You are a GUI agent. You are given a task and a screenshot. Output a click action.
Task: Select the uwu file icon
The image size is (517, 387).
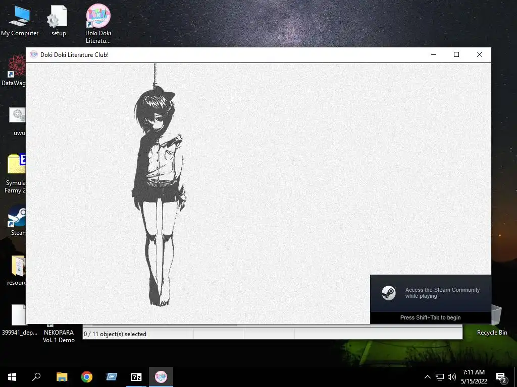[17, 121]
